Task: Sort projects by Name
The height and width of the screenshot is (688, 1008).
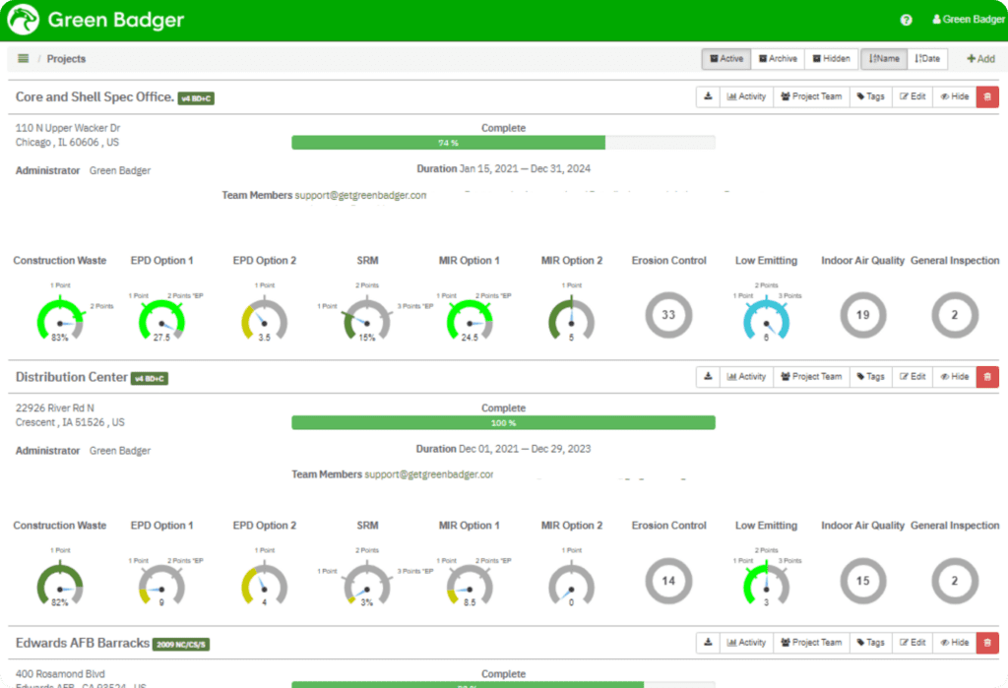Action: [x=883, y=58]
